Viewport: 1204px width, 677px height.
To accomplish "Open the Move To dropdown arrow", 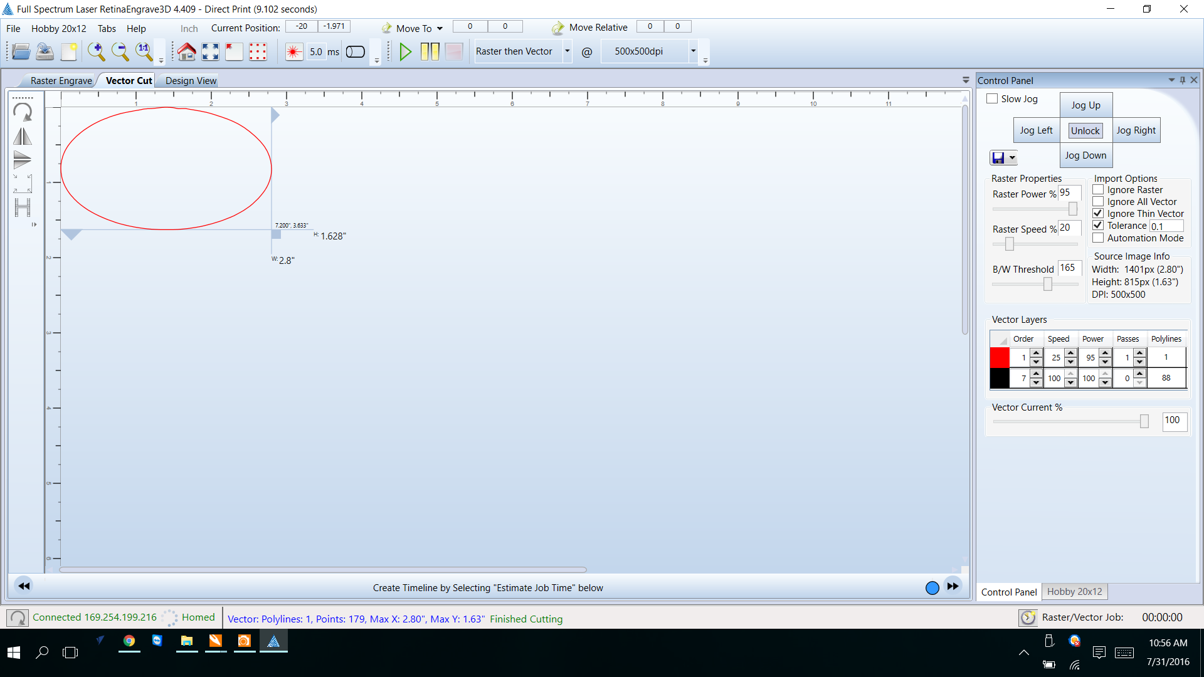I will [x=440, y=28].
